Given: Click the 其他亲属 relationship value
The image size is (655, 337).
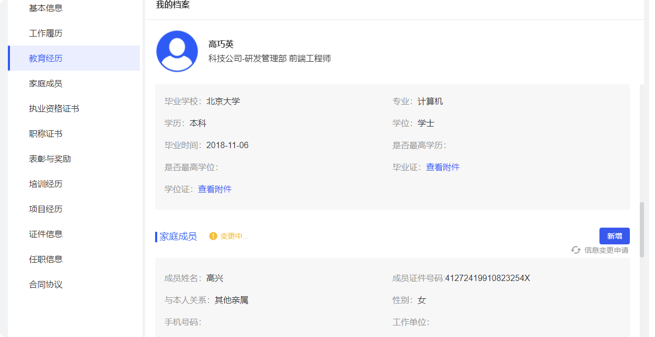Looking at the screenshot, I should [232, 300].
